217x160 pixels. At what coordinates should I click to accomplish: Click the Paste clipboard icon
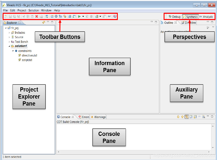click(x=32, y=17)
